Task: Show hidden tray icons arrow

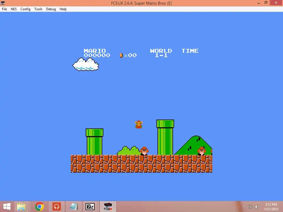Action: (x=244, y=207)
